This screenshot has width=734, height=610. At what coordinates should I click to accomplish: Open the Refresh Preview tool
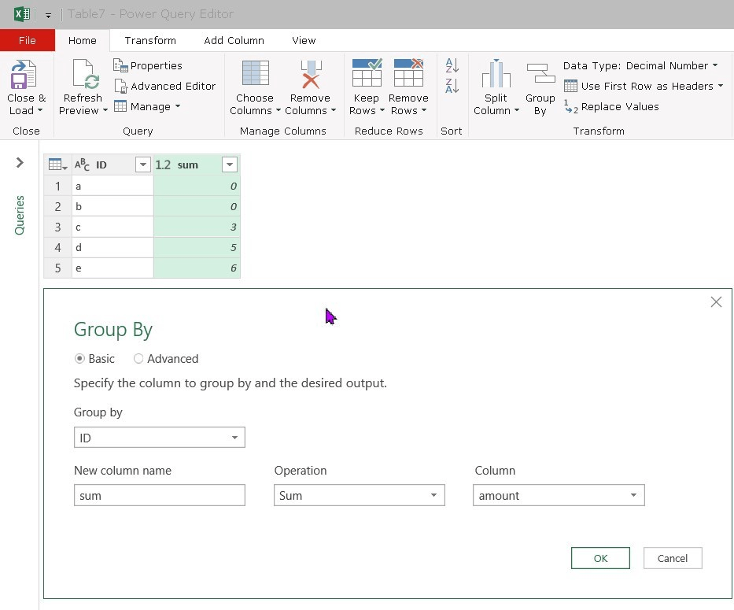pyautogui.click(x=83, y=87)
